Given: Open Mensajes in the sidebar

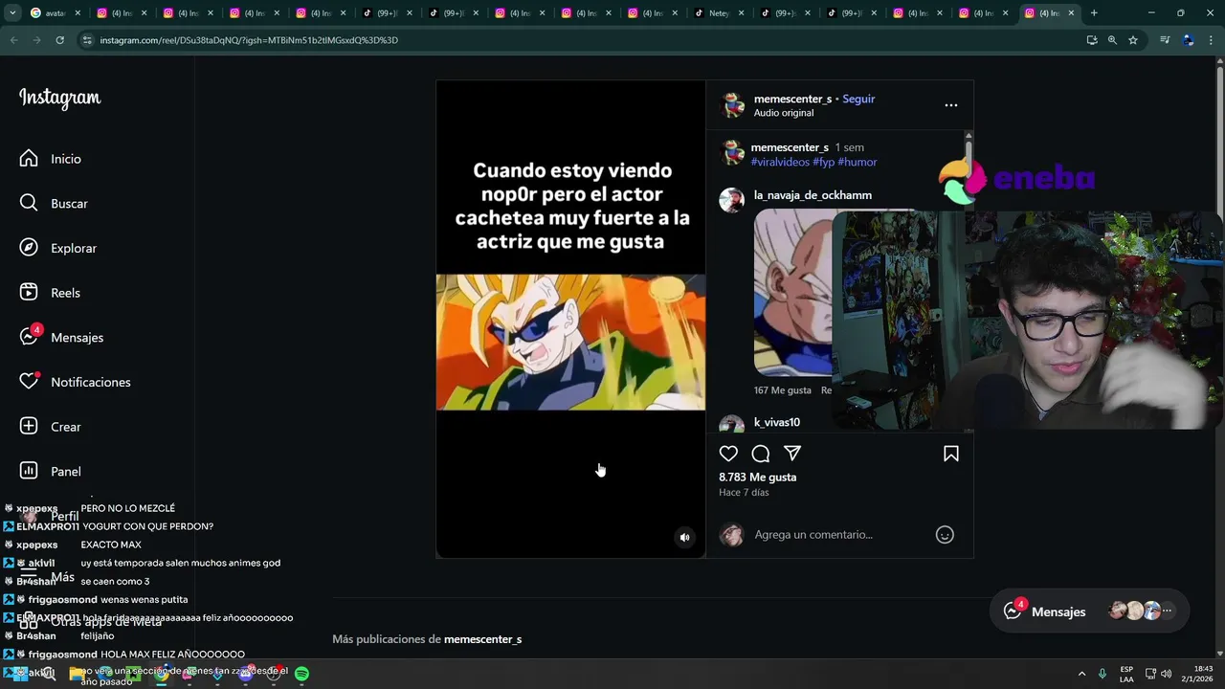Looking at the screenshot, I should [61, 337].
